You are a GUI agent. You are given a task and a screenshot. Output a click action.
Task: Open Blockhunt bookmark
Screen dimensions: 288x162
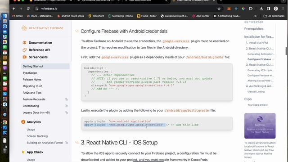[96, 16]
